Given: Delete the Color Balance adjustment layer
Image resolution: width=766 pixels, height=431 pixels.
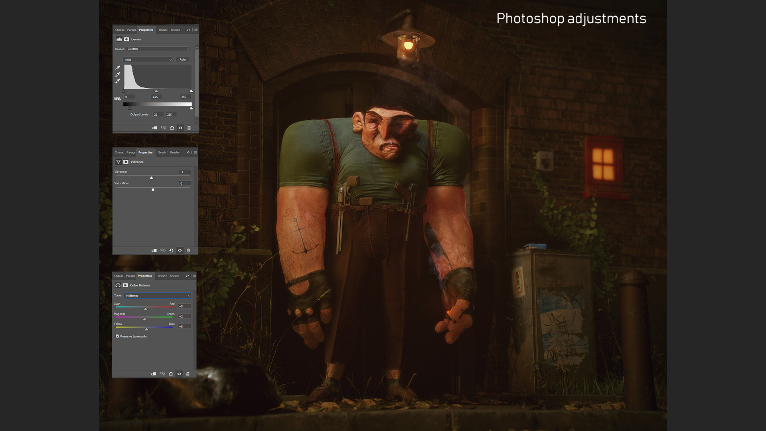Looking at the screenshot, I should [188, 374].
